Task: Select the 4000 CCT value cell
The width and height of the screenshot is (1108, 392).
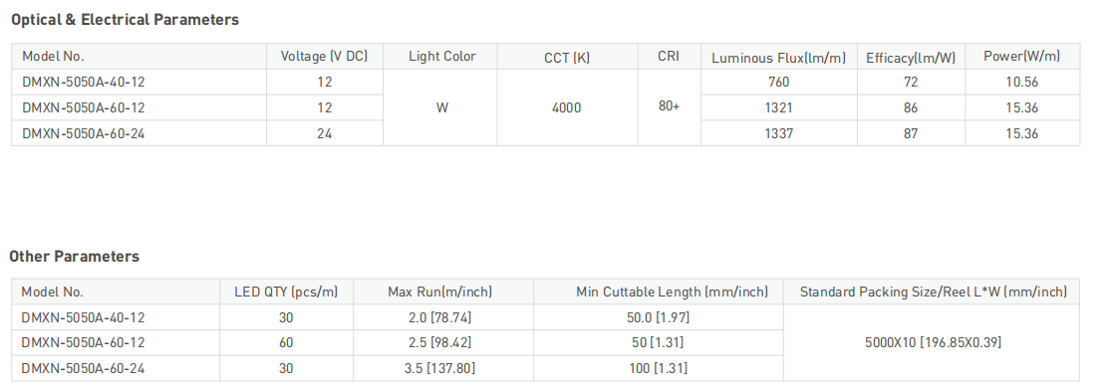Action: (567, 107)
